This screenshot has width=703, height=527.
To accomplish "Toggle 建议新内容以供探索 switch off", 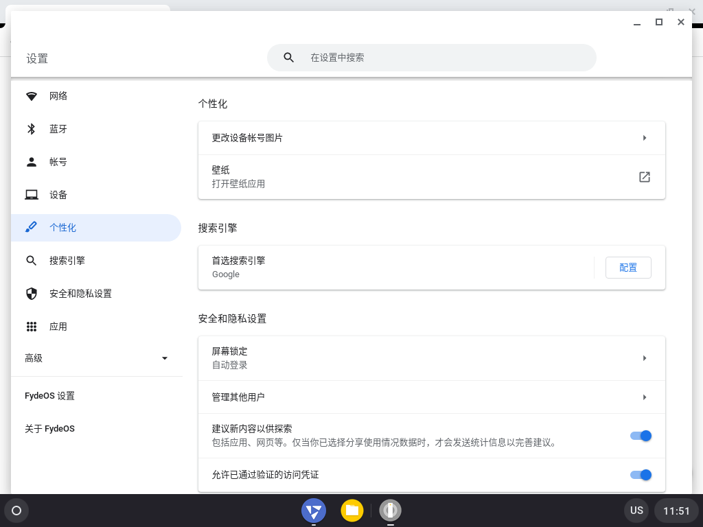I will point(640,436).
